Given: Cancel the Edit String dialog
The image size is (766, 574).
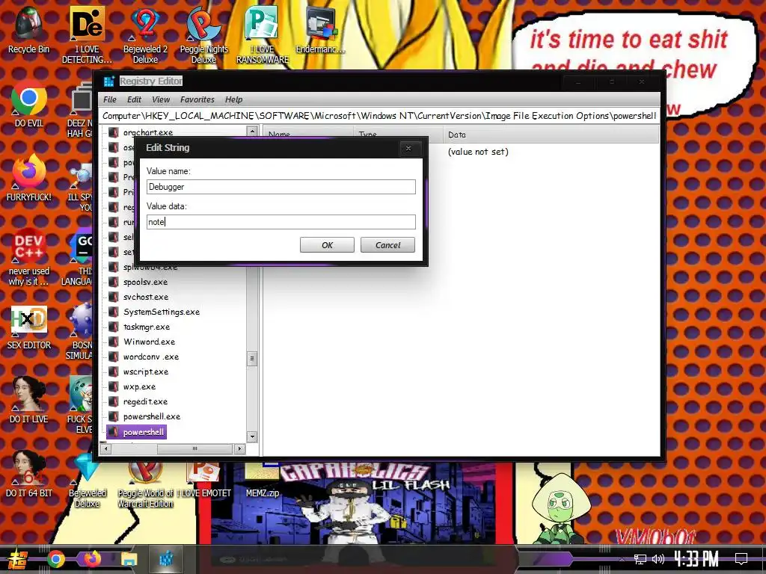Looking at the screenshot, I should pos(388,245).
